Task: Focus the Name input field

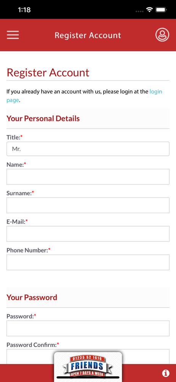Action: tap(88, 176)
